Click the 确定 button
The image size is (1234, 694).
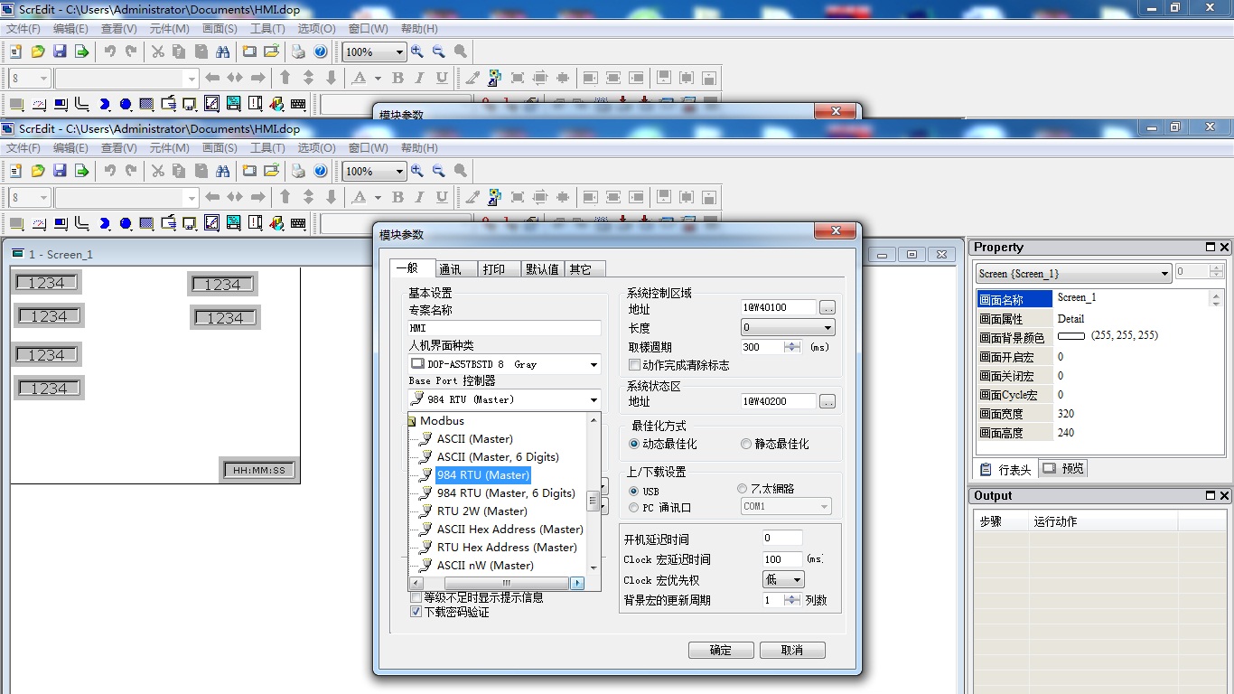(x=721, y=650)
